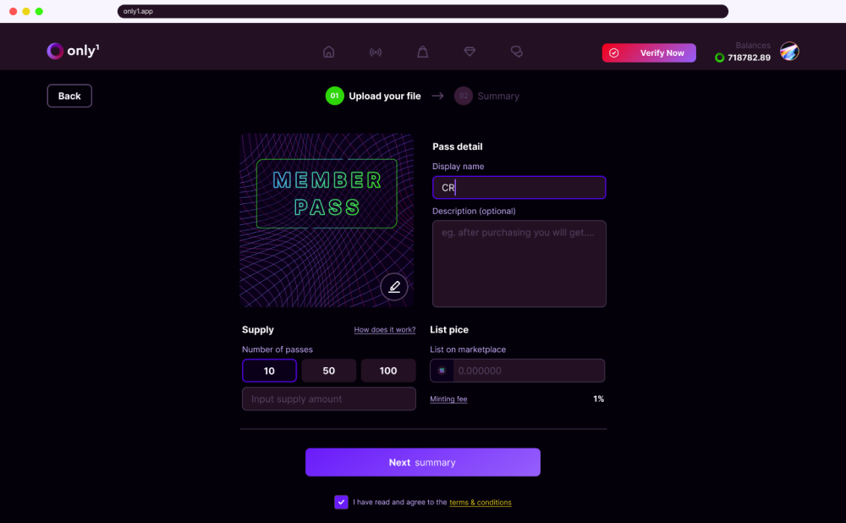This screenshot has height=523, width=846.
Task: Open the Home page icon
Action: pyautogui.click(x=328, y=52)
